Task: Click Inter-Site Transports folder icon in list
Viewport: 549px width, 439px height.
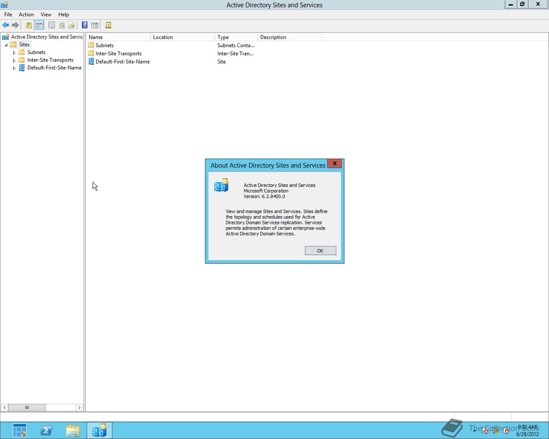Action: point(91,53)
